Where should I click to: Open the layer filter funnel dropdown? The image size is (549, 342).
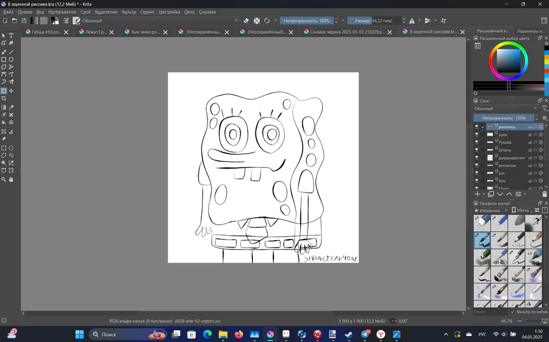pyautogui.click(x=545, y=109)
